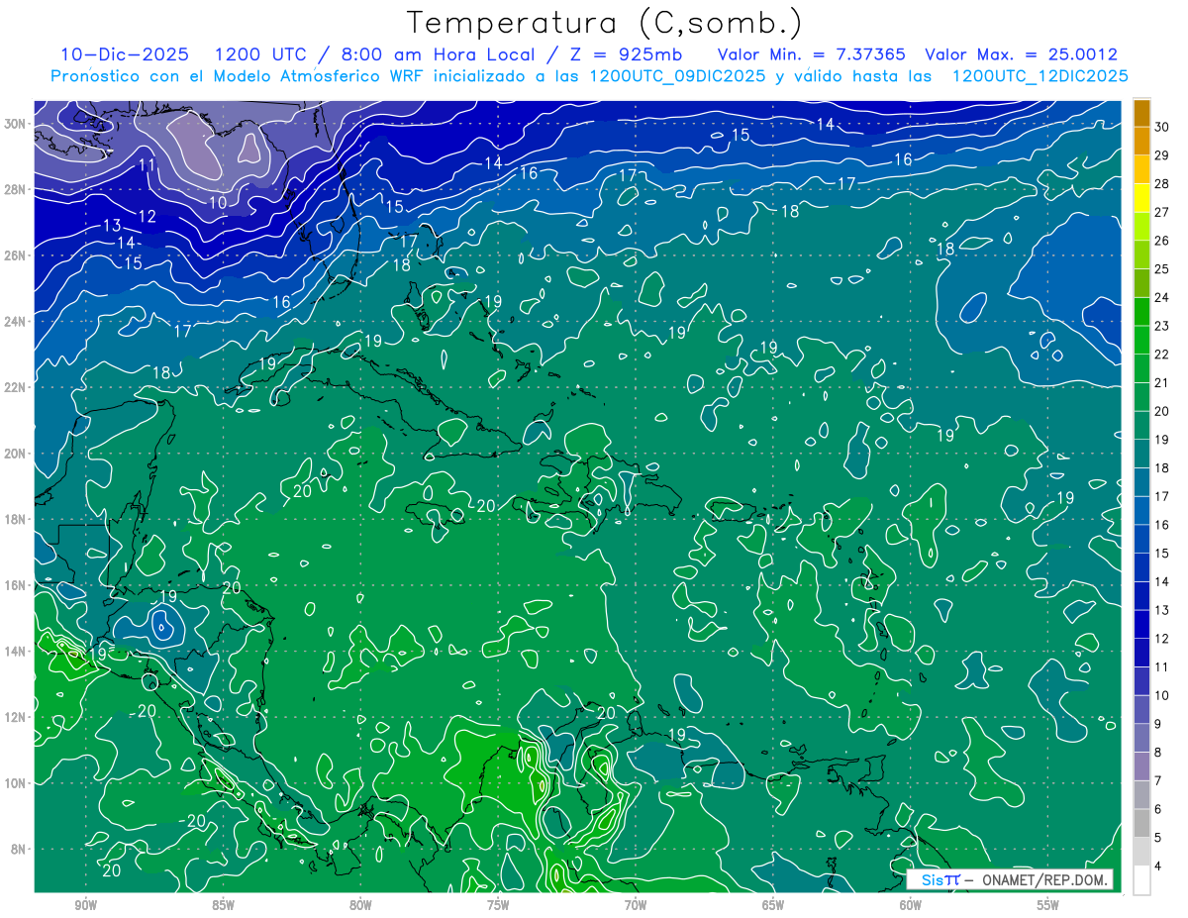Click the "10" contour label on the map

tap(218, 203)
